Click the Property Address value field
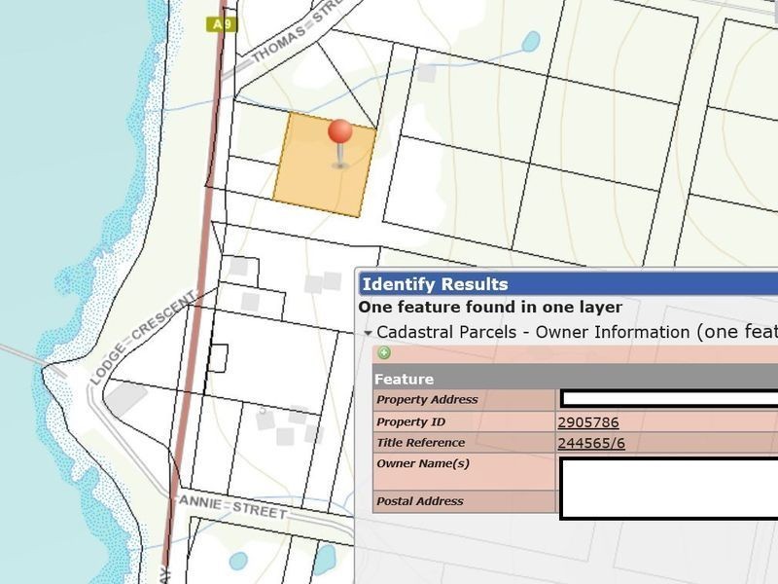 click(669, 399)
